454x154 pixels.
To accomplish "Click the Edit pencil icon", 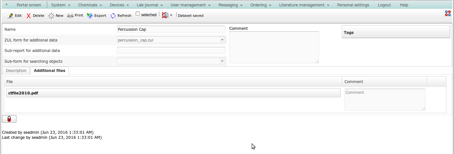I will pos(10,16).
